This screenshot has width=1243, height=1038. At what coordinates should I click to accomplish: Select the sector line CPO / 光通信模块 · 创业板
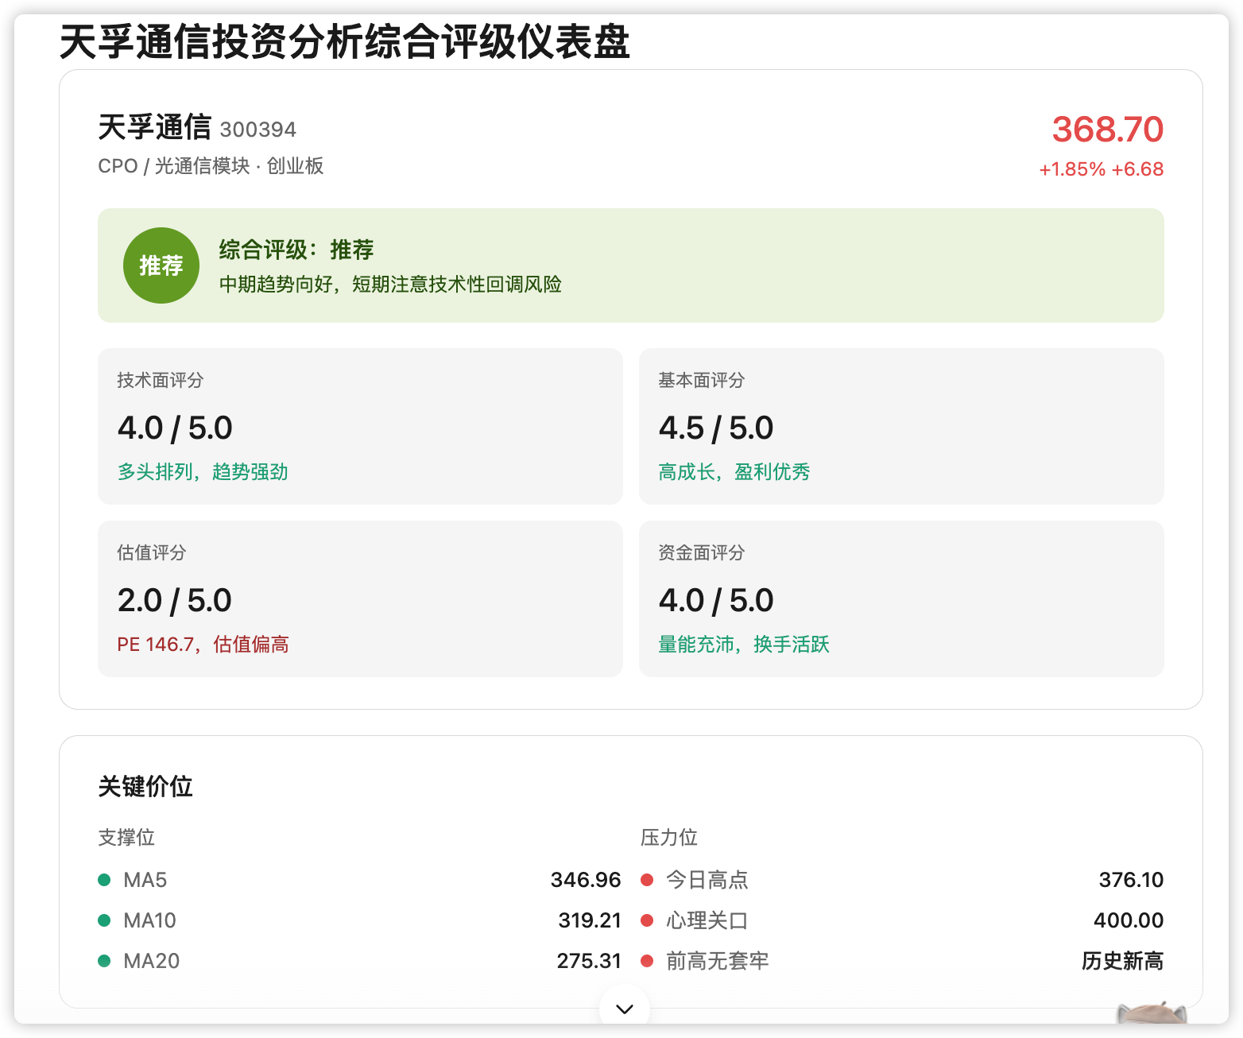coord(211,166)
